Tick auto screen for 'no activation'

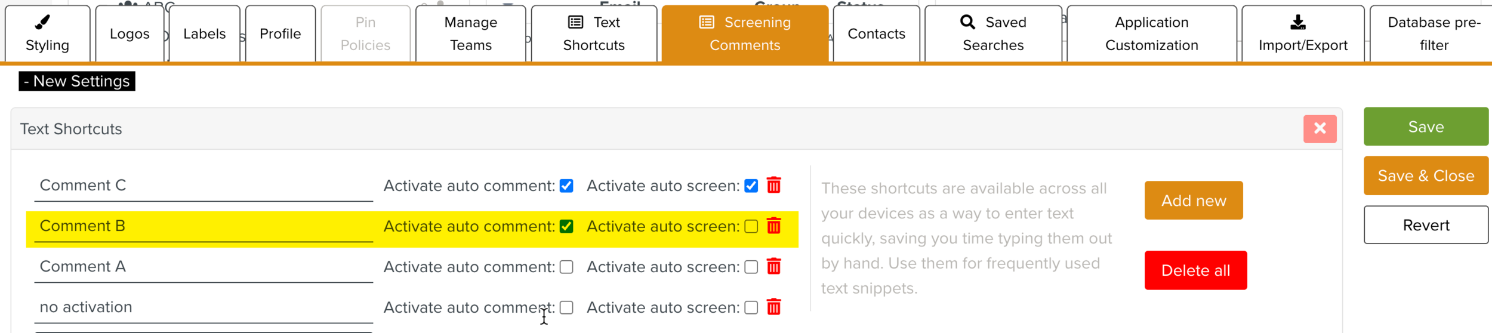tap(751, 307)
